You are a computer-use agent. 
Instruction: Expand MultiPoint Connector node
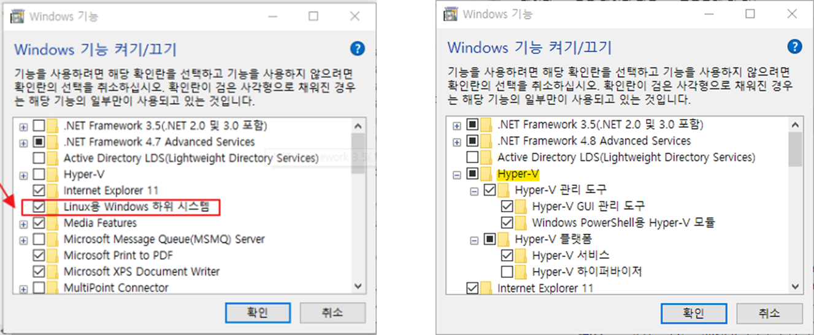(24, 288)
